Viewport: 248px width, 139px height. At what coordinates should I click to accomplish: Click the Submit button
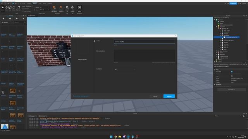(x=169, y=96)
